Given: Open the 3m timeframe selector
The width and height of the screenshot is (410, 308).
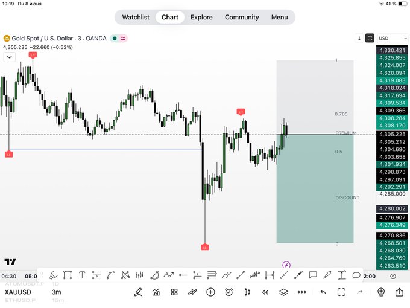Looking at the screenshot, I should 57,292.
